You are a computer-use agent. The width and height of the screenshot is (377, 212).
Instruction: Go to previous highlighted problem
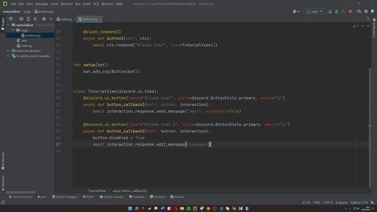(362, 26)
